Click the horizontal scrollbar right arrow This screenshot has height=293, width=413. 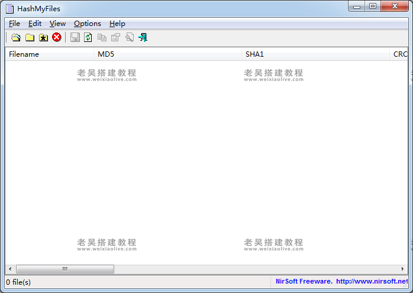(403, 269)
